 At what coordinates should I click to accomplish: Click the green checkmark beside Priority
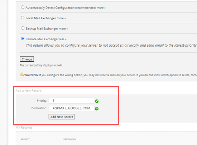point(97,101)
